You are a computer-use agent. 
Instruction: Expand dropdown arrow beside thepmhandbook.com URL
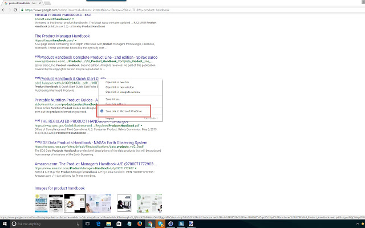[x=76, y=40]
